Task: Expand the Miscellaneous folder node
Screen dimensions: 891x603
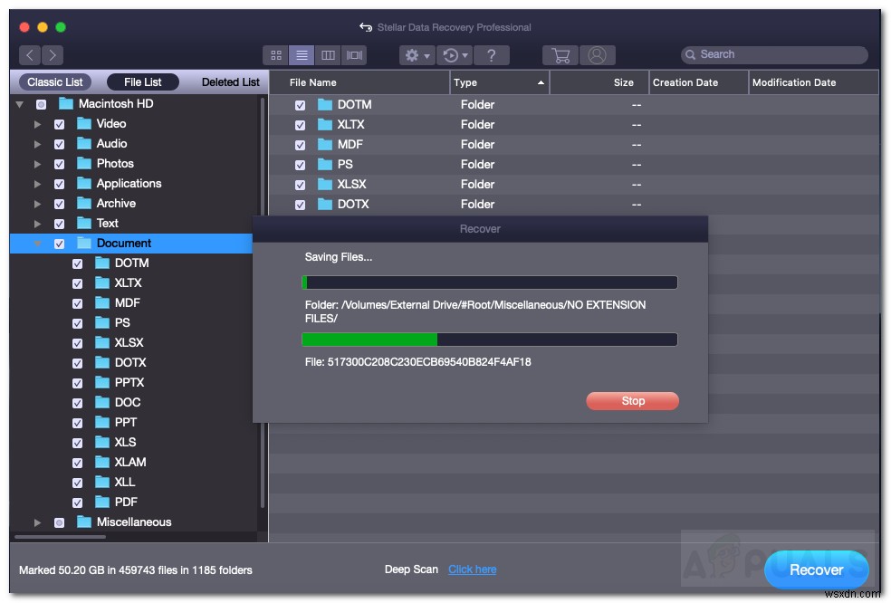Action: click(x=37, y=522)
